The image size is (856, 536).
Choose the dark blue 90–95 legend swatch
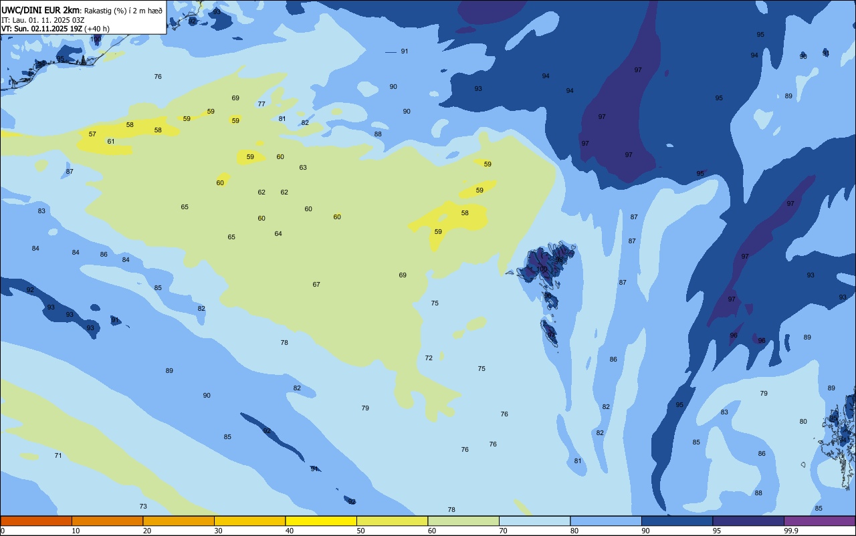pos(677,521)
